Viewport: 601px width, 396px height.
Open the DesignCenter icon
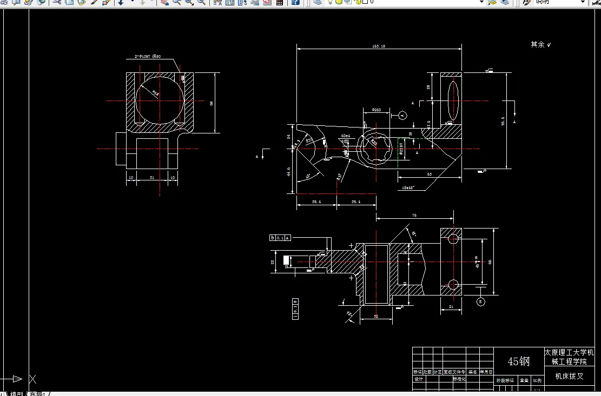(229, 2)
